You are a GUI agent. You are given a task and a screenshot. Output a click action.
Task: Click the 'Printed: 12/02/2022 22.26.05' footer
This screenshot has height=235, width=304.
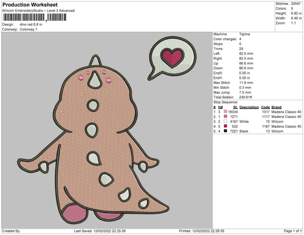[202, 231]
